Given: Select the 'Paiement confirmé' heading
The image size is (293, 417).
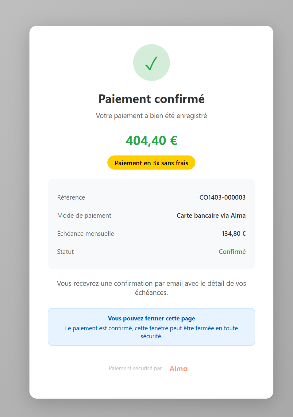Looking at the screenshot, I should point(151,99).
